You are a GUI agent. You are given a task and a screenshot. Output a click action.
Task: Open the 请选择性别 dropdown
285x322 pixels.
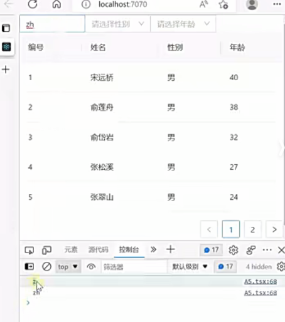[x=118, y=24]
